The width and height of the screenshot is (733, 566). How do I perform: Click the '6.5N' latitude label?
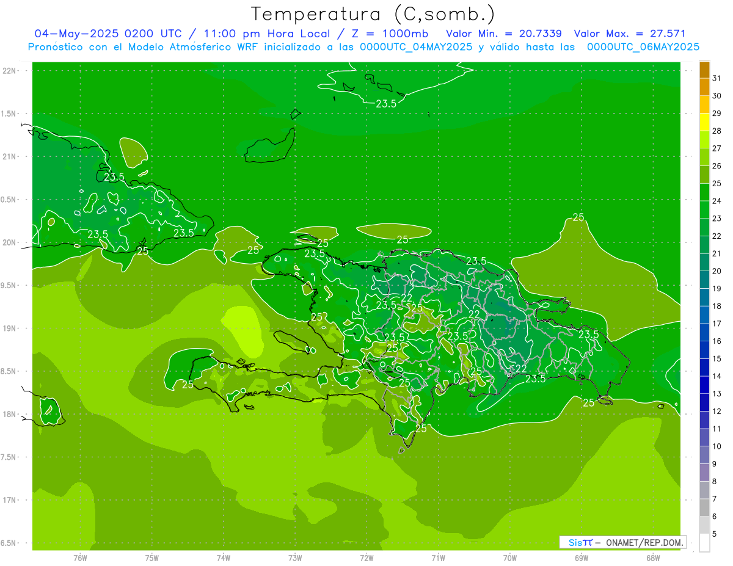(9, 543)
